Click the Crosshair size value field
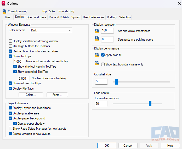Image resolution: width=182 pixels, height=149 pixels. (x=101, y=81)
